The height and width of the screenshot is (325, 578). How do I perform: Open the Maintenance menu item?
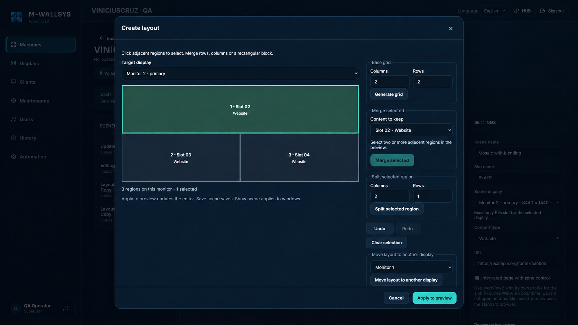point(41,101)
